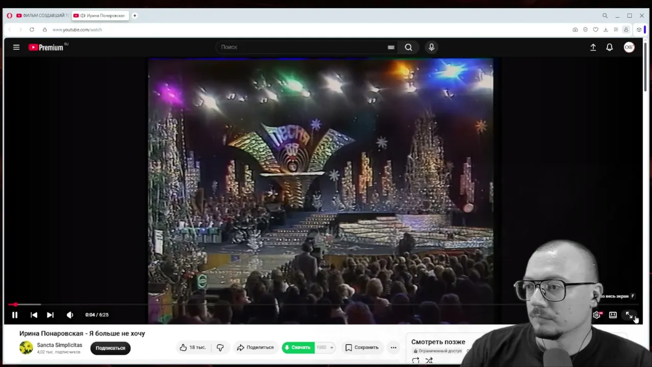Open the browser profile icon

coord(626,30)
